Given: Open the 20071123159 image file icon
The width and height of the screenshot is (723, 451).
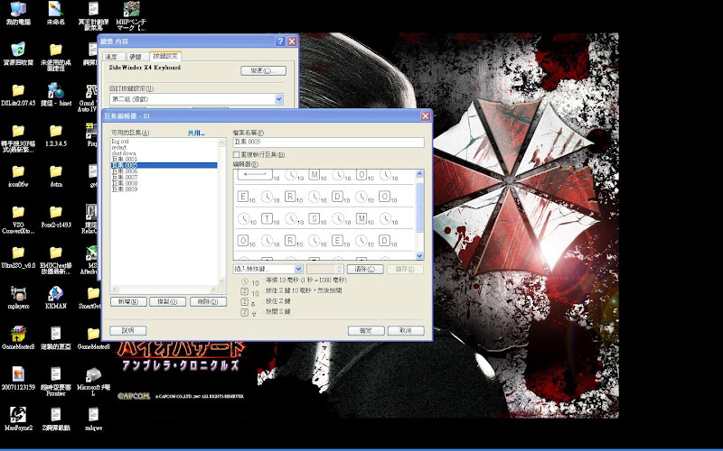Looking at the screenshot, I should (x=18, y=378).
